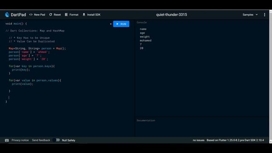Screen dimensions: 272x153
Task: Click the Map<String, String> person declaration line
Action: click(x=37, y=48)
